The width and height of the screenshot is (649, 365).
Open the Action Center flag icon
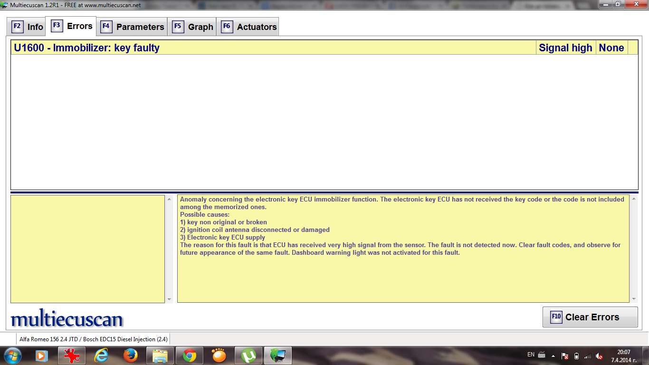coord(565,355)
